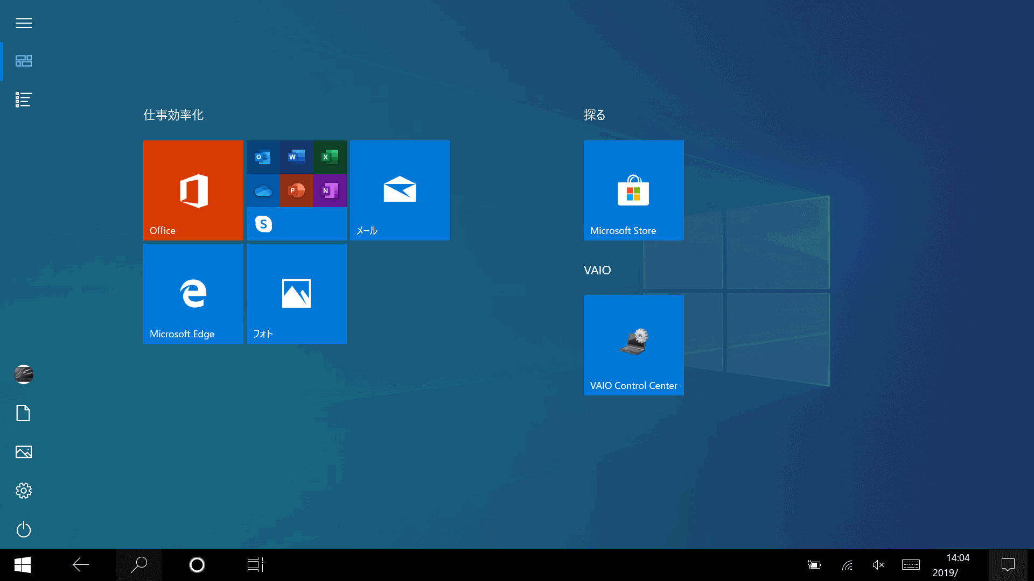Launch Outlook from the Office folder tile

(x=263, y=157)
